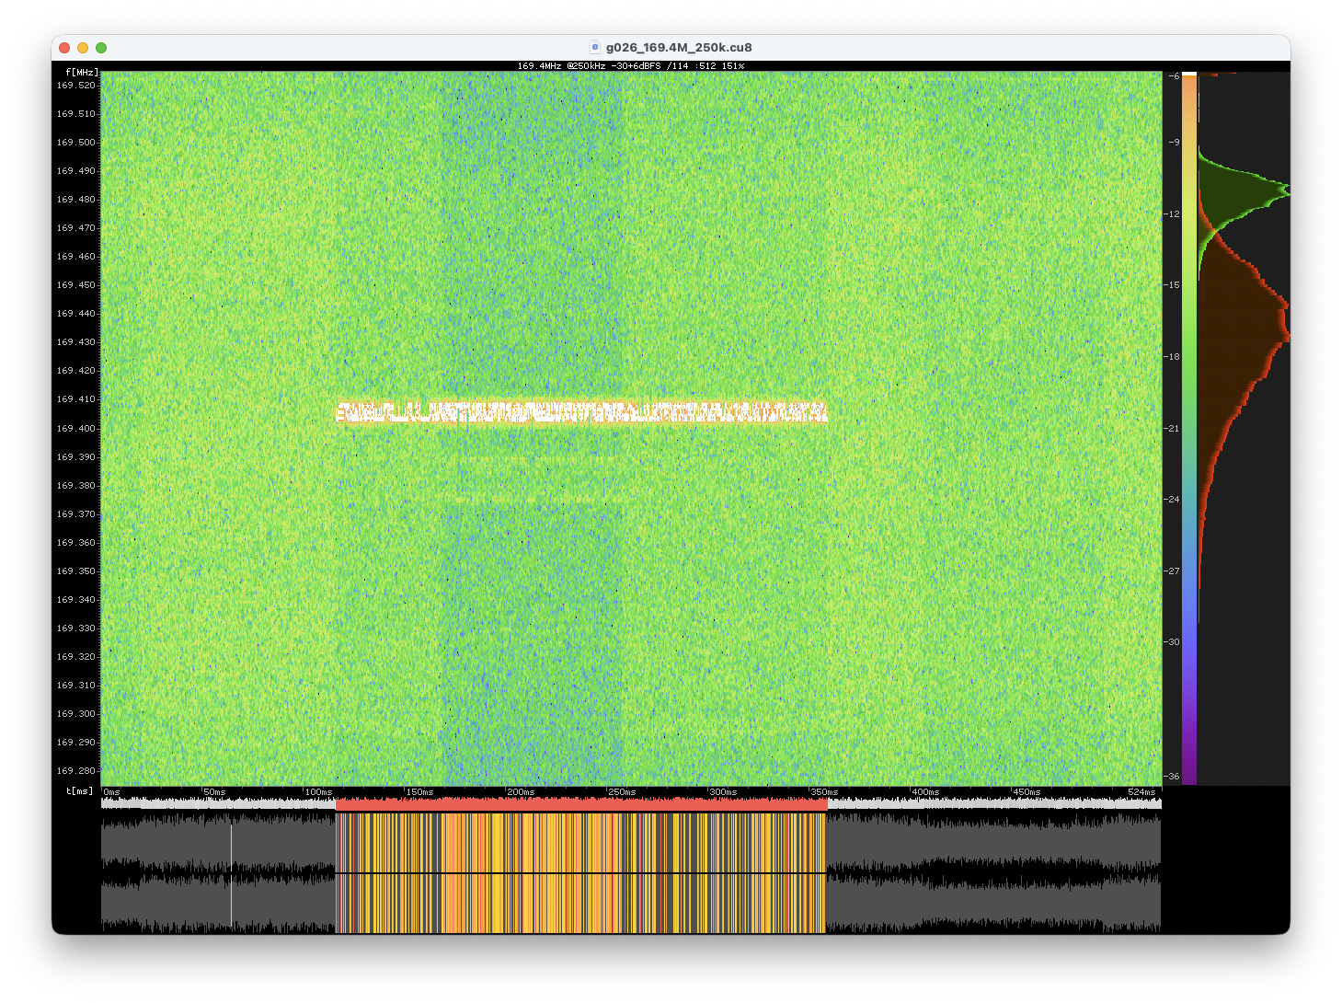Click the :512 FFT size readout
Screen dimensions: 1342x1003
[x=705, y=65]
